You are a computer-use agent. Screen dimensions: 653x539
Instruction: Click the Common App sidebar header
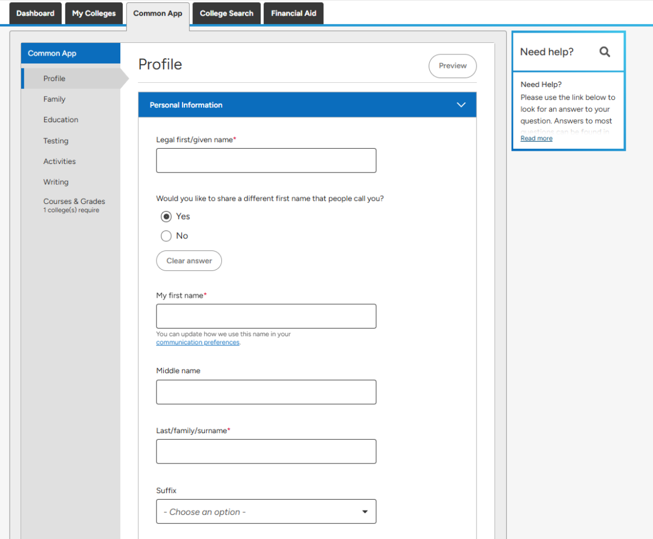click(71, 53)
